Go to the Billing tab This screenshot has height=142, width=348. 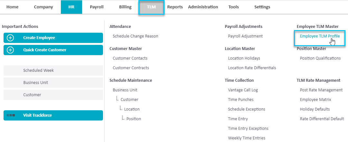tap(125, 7)
